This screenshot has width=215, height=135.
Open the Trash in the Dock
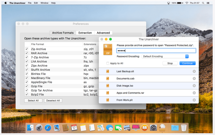(x=184, y=128)
